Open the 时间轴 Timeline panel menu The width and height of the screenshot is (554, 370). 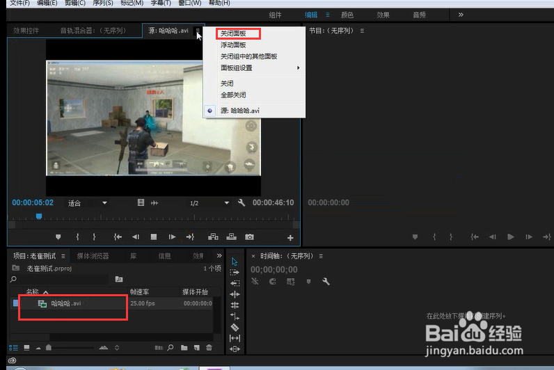tap(321, 256)
